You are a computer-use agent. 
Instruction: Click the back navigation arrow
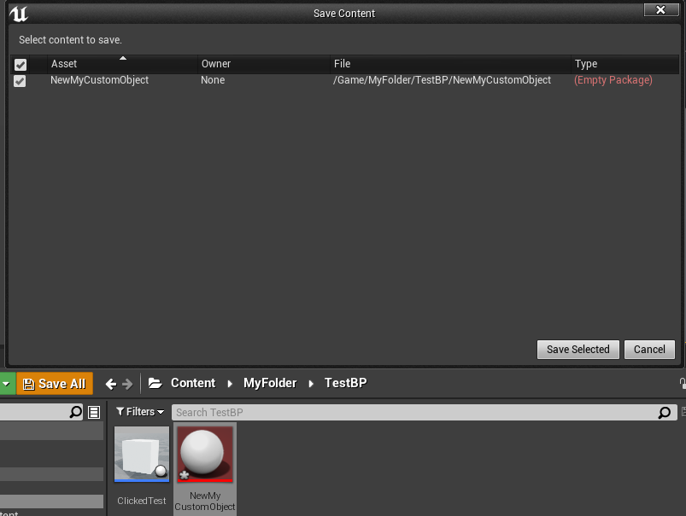(x=109, y=383)
